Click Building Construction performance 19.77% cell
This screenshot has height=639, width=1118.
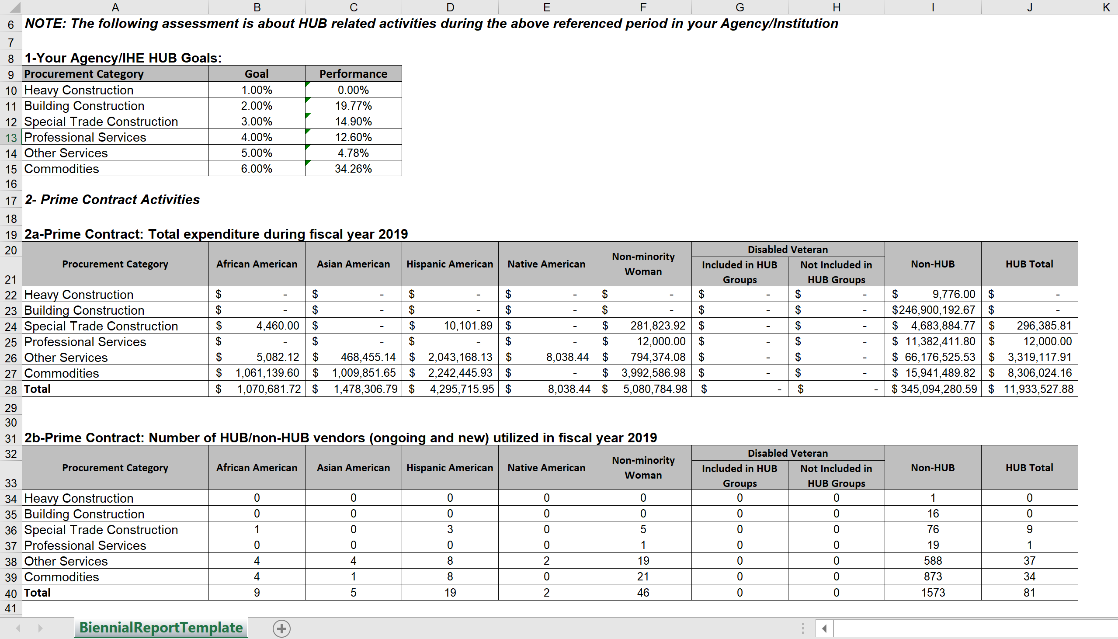(354, 106)
